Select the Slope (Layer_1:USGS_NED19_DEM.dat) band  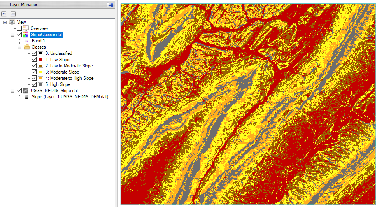[70, 97]
